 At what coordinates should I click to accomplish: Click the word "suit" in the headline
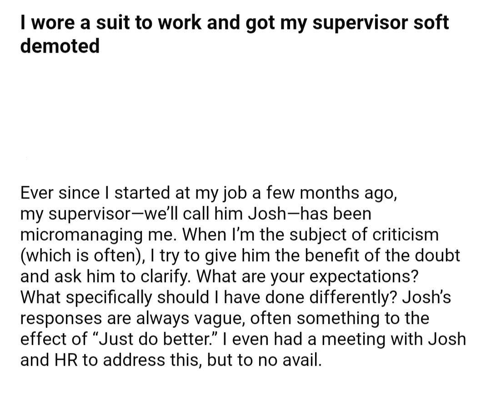click(x=113, y=23)
